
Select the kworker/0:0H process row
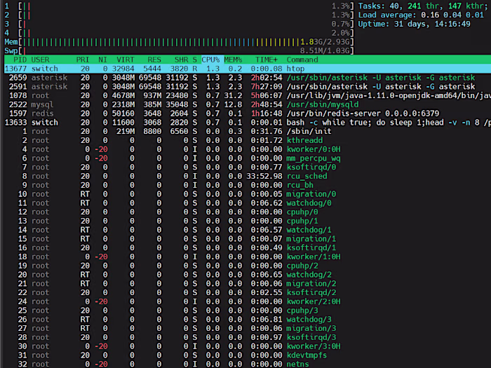pyautogui.click(x=248, y=149)
